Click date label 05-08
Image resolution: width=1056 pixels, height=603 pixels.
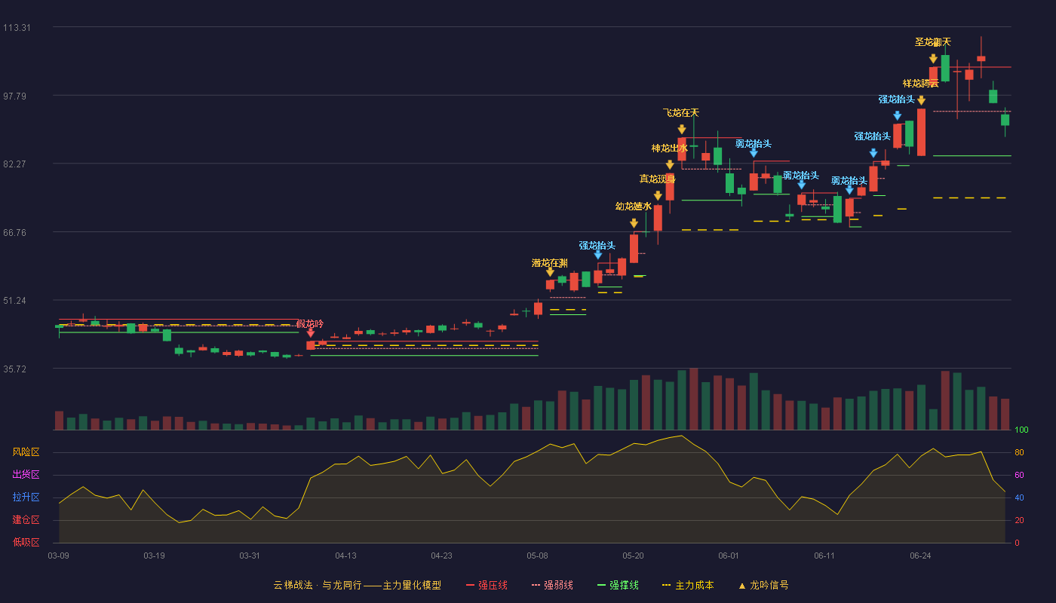tap(537, 556)
